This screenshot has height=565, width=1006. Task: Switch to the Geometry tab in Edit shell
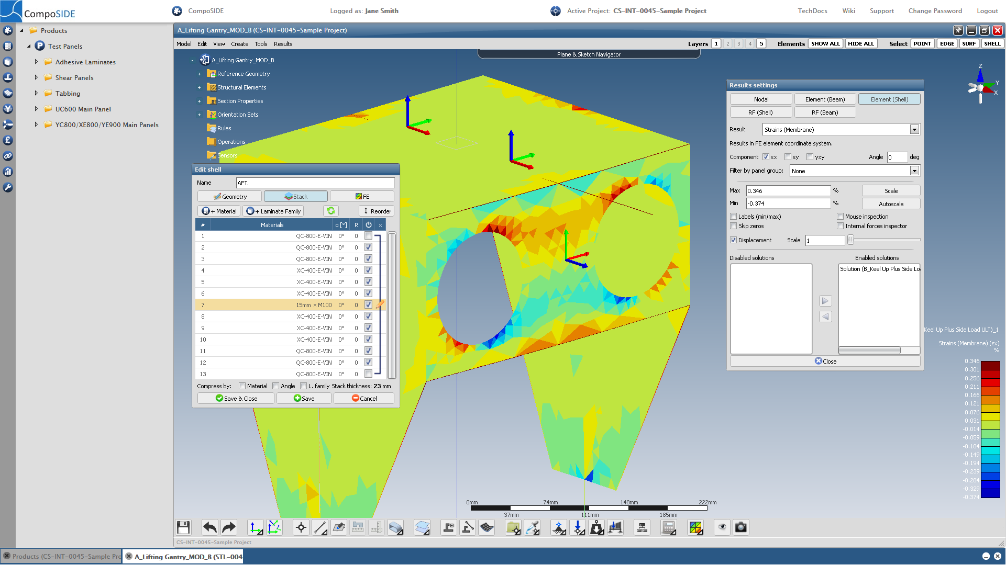tap(230, 197)
